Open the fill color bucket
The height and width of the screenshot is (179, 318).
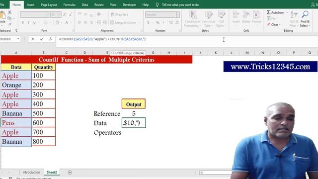pos(58,22)
